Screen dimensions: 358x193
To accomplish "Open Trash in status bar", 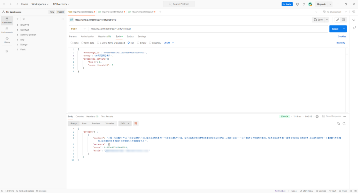I will click(x=343, y=191).
